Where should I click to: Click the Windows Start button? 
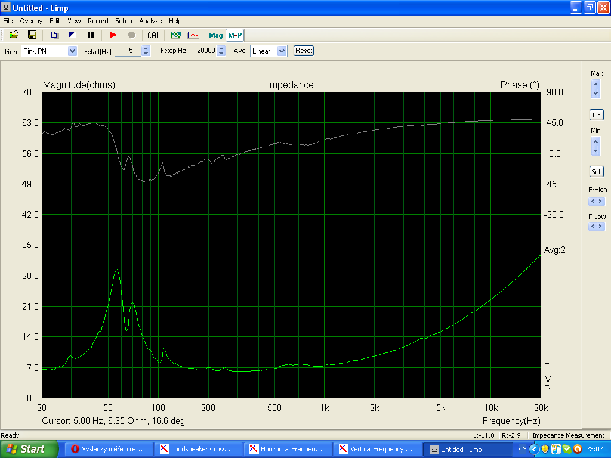pos(29,449)
